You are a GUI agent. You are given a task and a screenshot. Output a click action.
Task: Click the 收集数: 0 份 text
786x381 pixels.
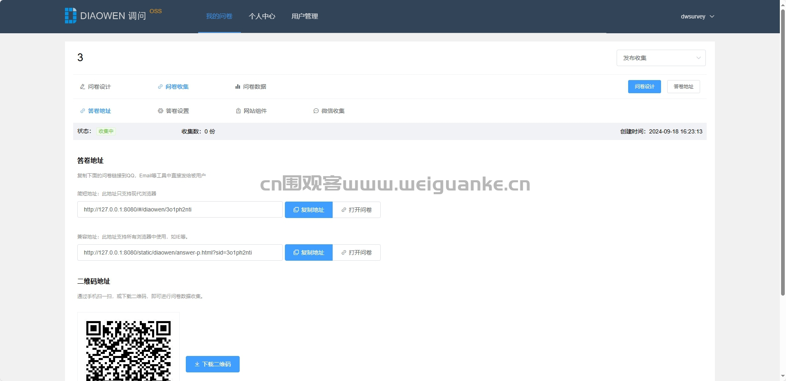[198, 131]
